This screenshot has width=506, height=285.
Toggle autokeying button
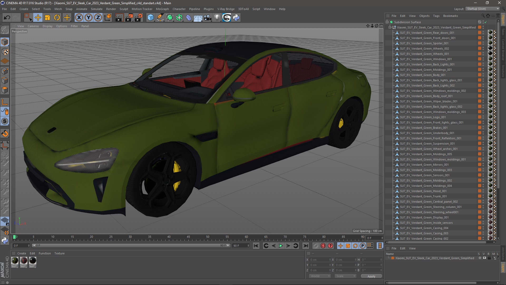pos(323,246)
